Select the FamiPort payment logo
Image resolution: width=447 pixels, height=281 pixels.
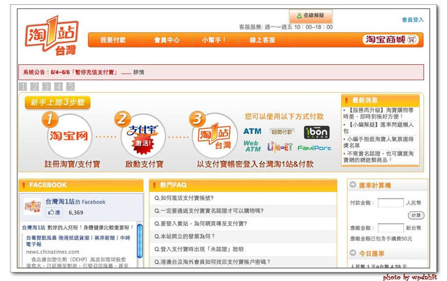[x=314, y=148]
